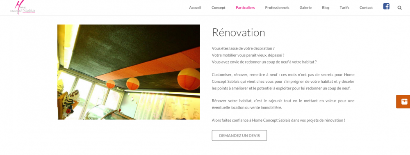Click the paragraph starting 'Rénover votre habitat'
410x155 pixels.
[x=283, y=104]
